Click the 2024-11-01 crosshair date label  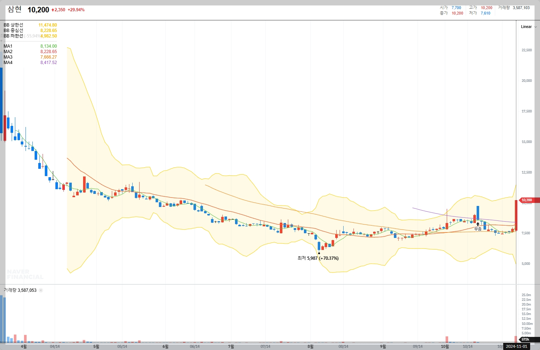[x=516, y=346]
